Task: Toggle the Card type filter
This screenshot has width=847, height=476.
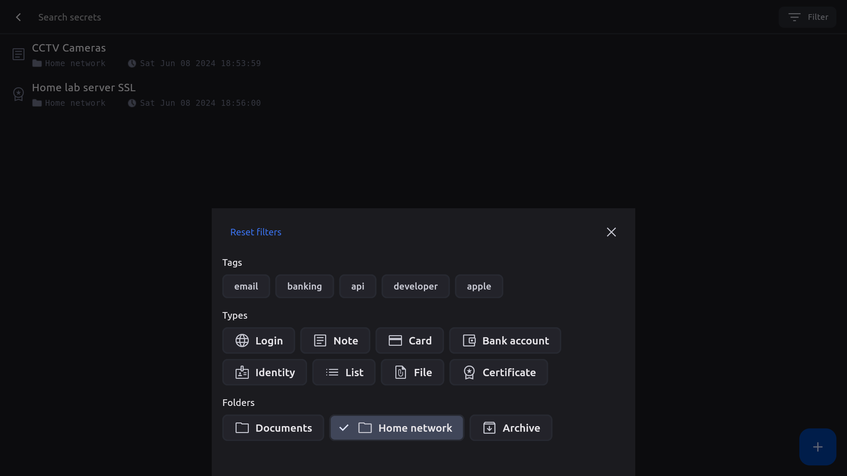Action: click(410, 340)
